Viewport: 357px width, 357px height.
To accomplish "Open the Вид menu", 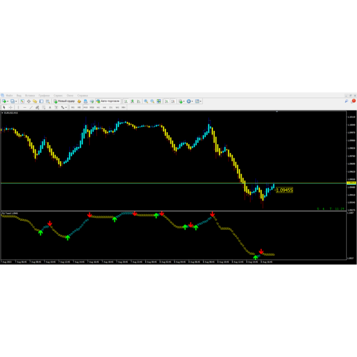I will coord(19,96).
